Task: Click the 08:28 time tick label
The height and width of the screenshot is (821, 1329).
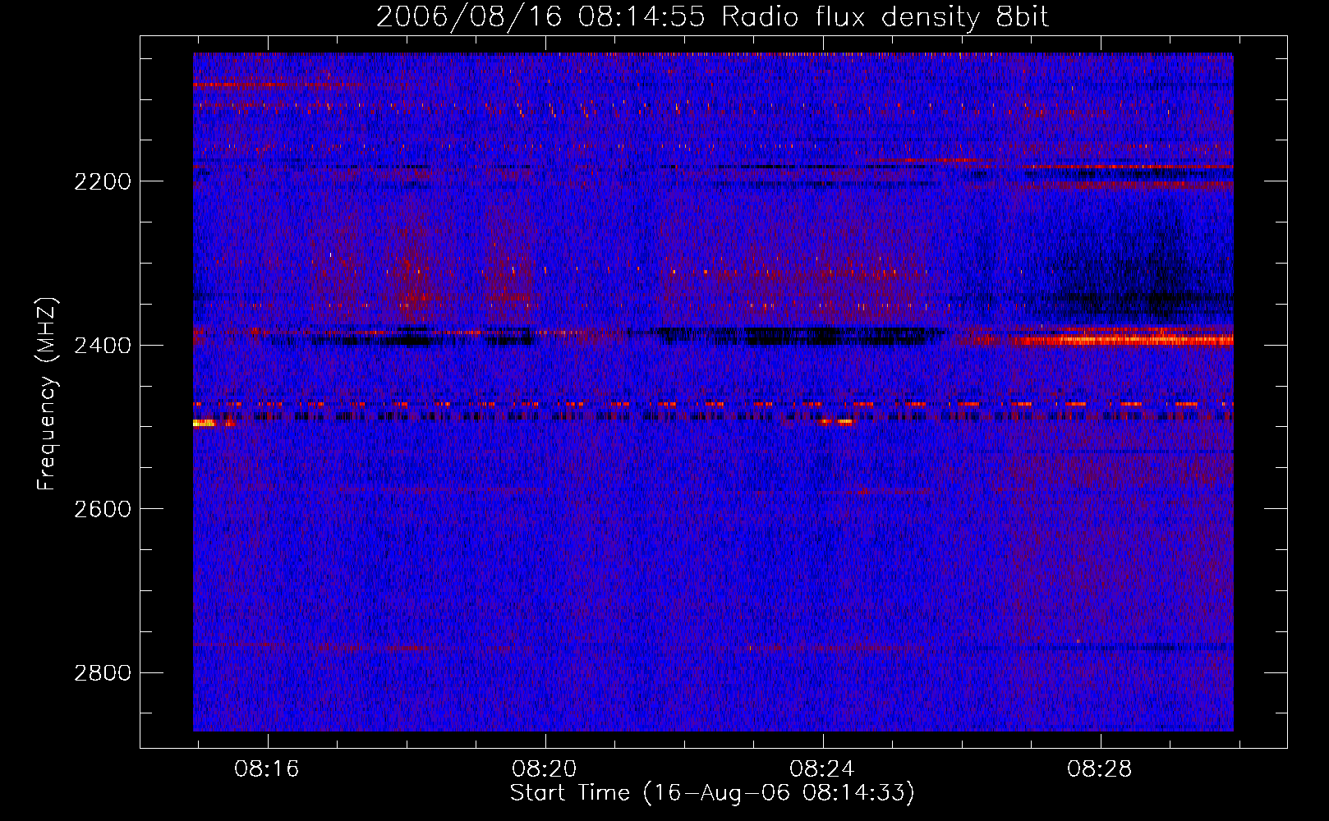Action: coord(1099,769)
